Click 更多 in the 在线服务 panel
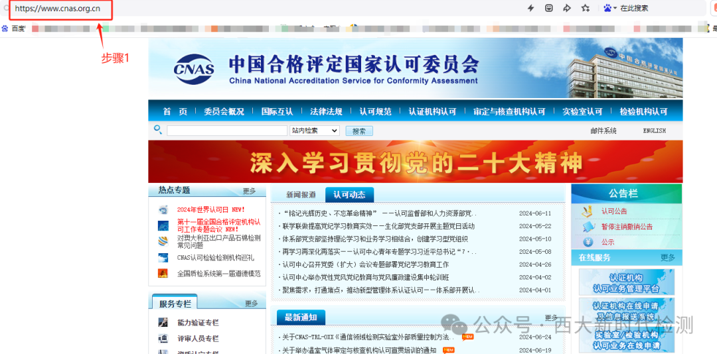The height and width of the screenshot is (354, 717). coord(668,258)
